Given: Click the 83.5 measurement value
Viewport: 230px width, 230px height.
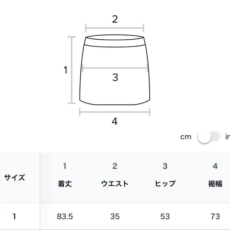Looking at the screenshot, I should (65, 216).
